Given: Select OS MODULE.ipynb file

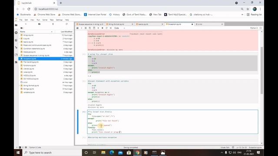Looking at the screenshot, I should (46, 79).
